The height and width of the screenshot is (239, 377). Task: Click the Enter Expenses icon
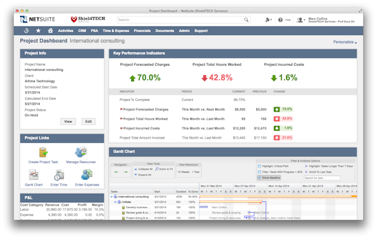tap(87, 174)
